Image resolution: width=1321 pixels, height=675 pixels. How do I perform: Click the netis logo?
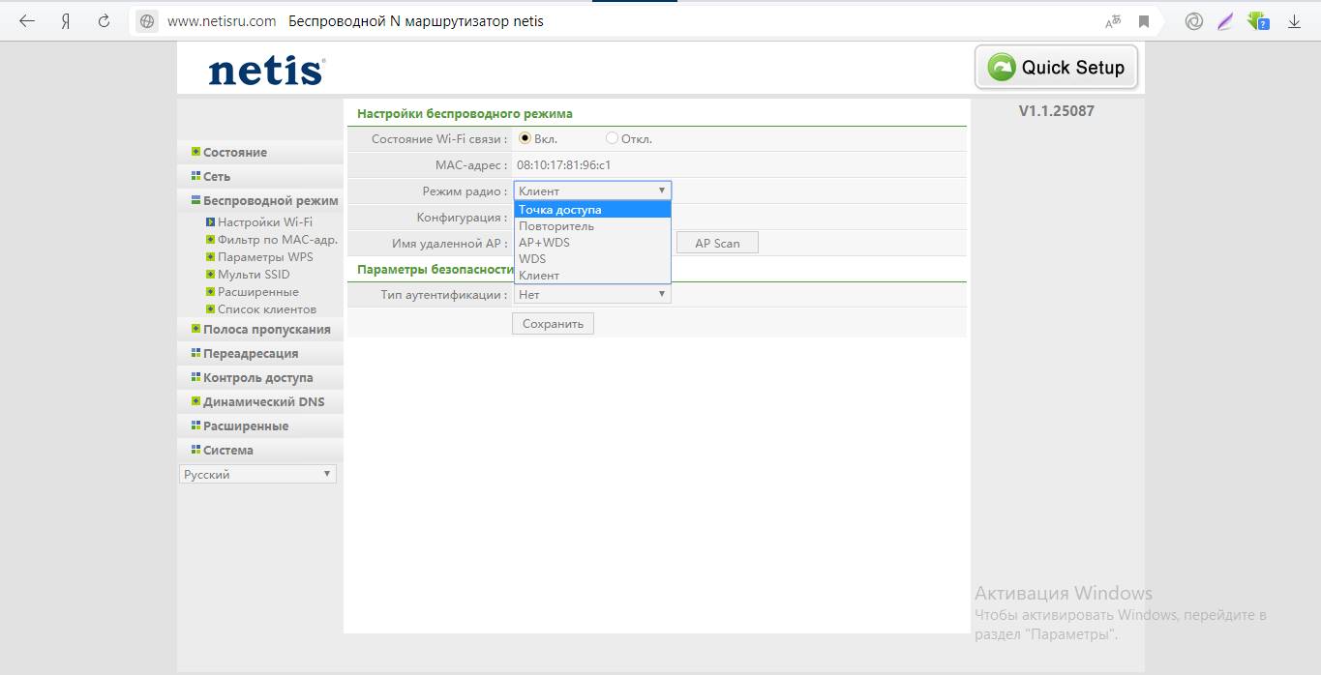pos(266,71)
